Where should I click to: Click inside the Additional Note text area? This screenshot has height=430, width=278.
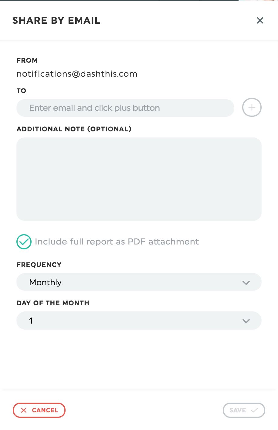tap(139, 179)
